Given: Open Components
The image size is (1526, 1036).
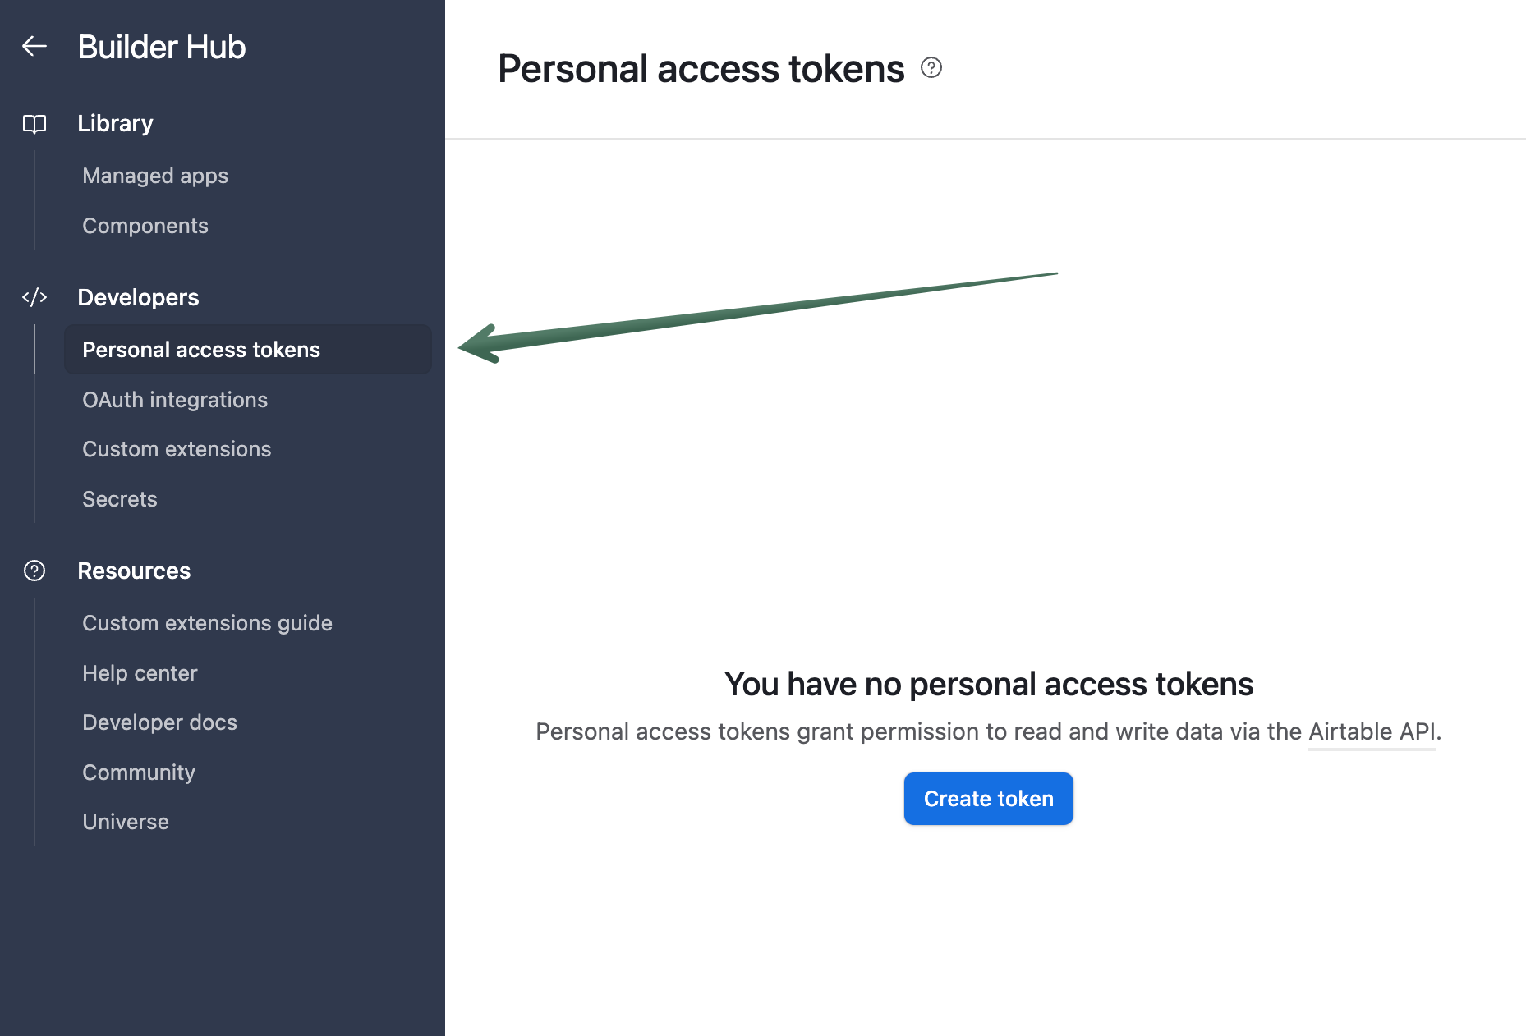Looking at the screenshot, I should (x=145, y=226).
